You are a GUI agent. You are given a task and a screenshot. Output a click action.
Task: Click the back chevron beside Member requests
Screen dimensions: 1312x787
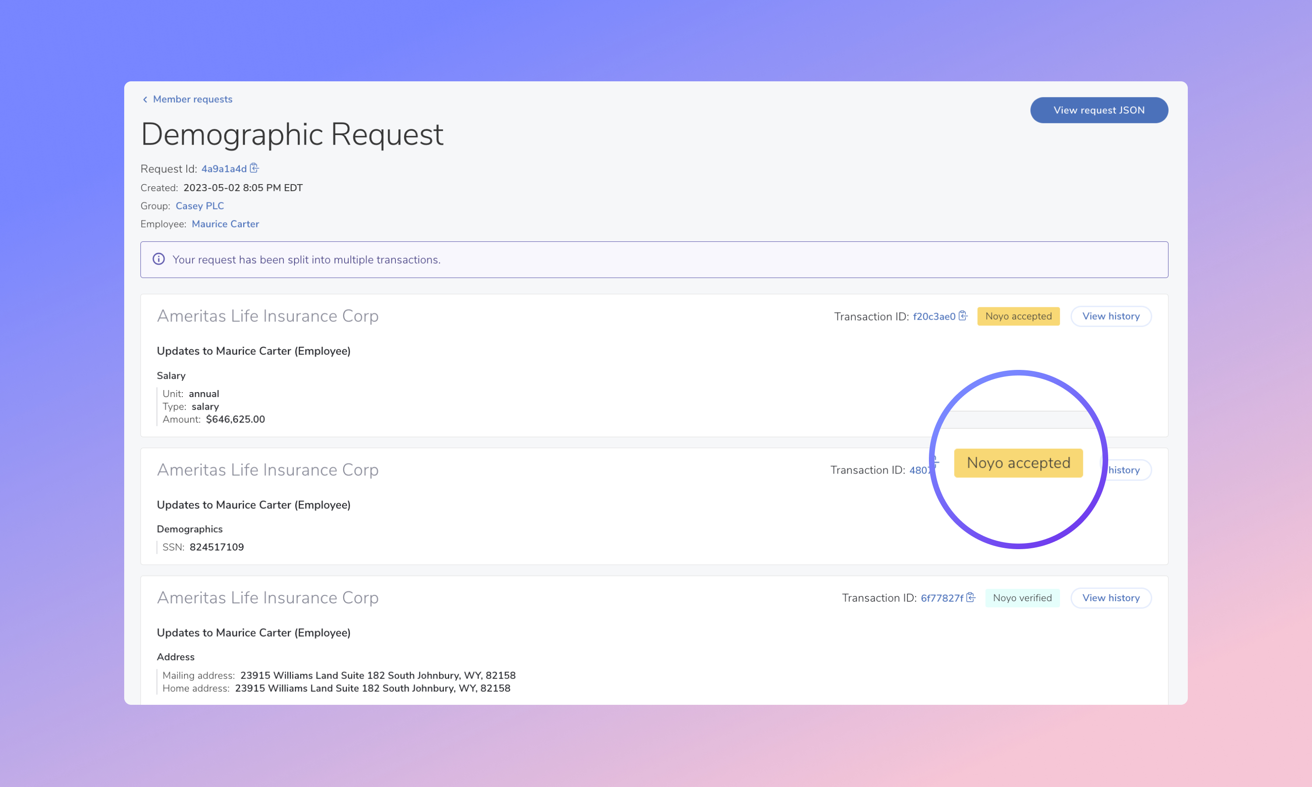coord(145,100)
